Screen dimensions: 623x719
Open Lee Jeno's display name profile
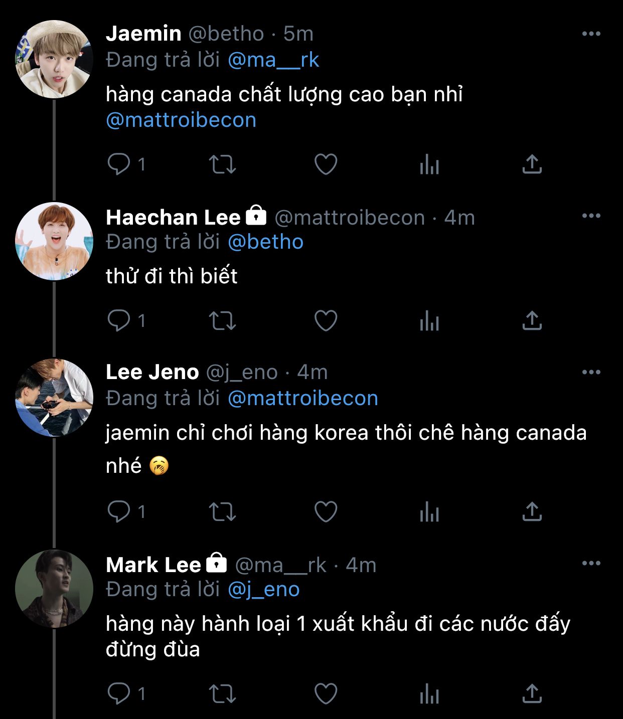tap(152, 372)
